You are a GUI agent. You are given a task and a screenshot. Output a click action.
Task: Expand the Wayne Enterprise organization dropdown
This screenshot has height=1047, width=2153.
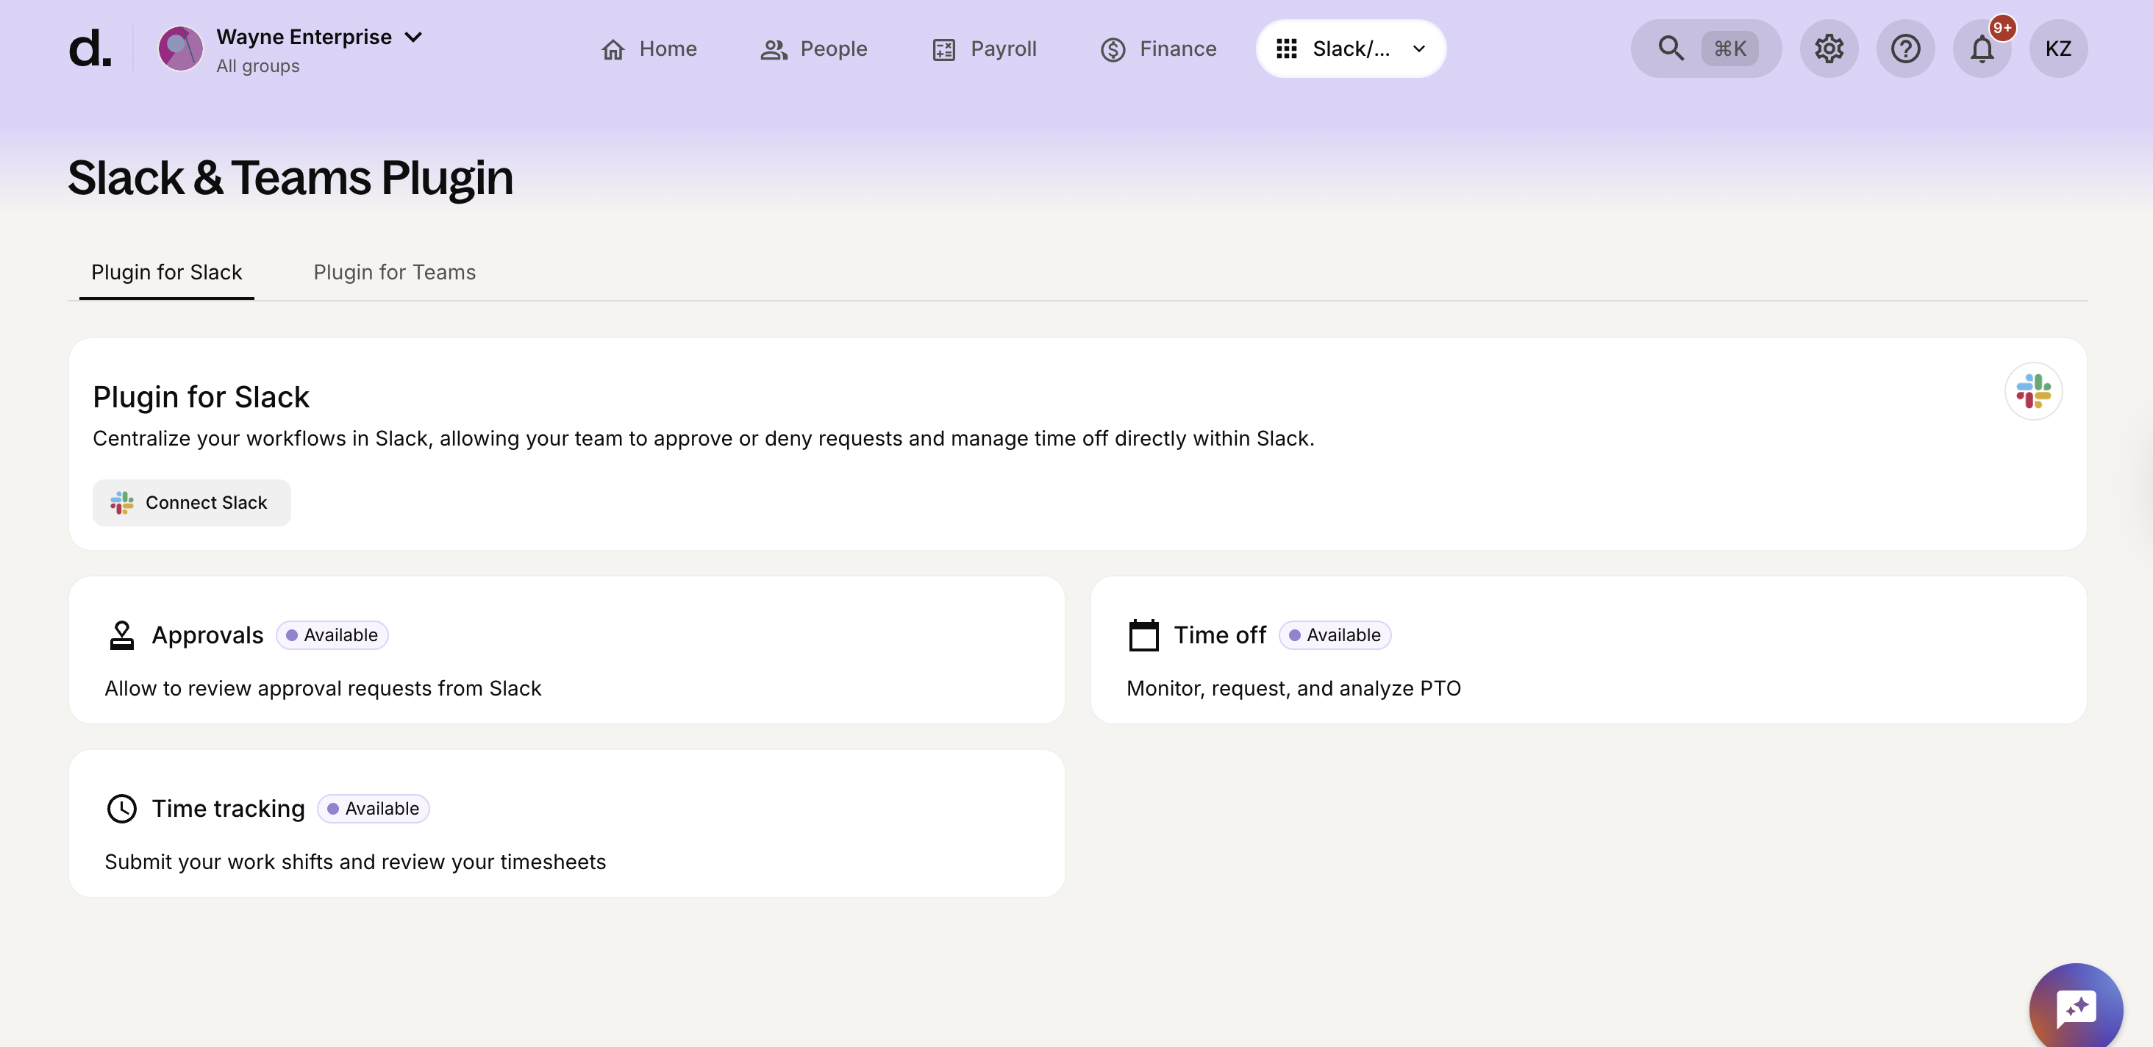pyautogui.click(x=413, y=37)
